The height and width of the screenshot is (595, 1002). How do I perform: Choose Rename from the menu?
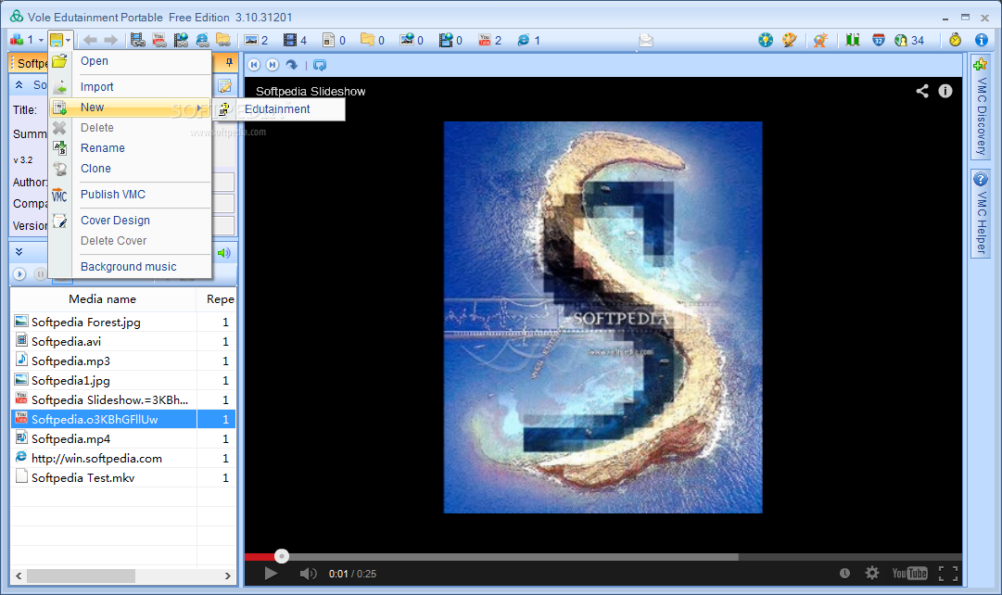(102, 148)
